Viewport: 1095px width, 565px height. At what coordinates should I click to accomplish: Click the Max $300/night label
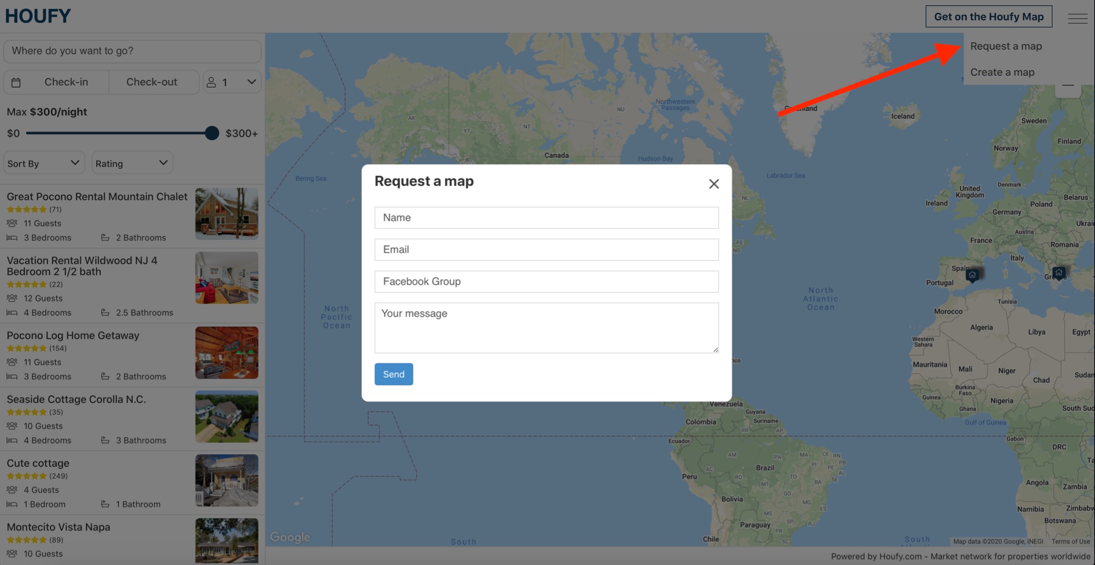click(47, 112)
